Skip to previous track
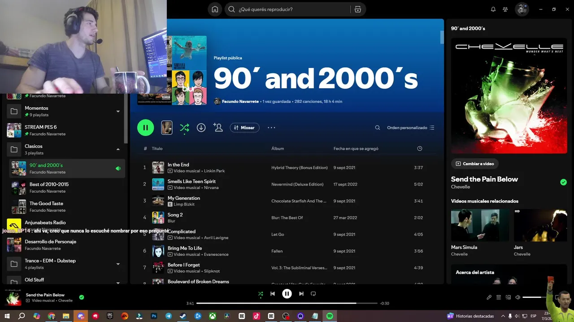The height and width of the screenshot is (322, 574). click(x=273, y=294)
